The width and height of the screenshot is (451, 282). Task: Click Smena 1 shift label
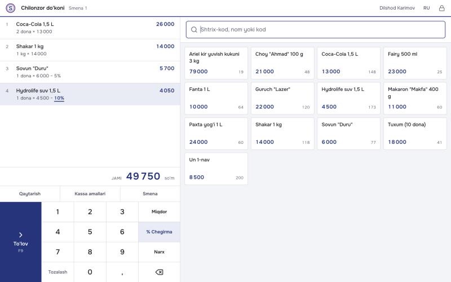[78, 8]
